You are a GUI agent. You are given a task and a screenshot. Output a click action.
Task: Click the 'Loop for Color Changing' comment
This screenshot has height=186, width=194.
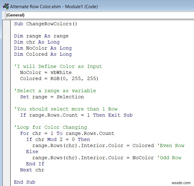(50, 127)
